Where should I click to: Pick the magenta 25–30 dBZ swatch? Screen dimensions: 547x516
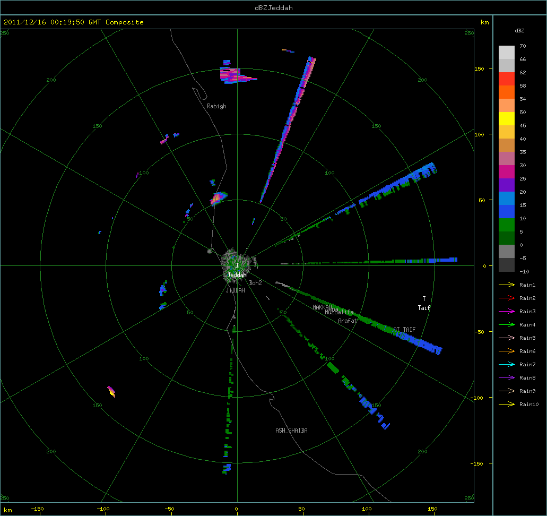(x=507, y=172)
